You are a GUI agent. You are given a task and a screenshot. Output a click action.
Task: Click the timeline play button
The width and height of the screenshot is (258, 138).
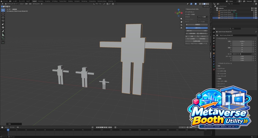(103, 127)
